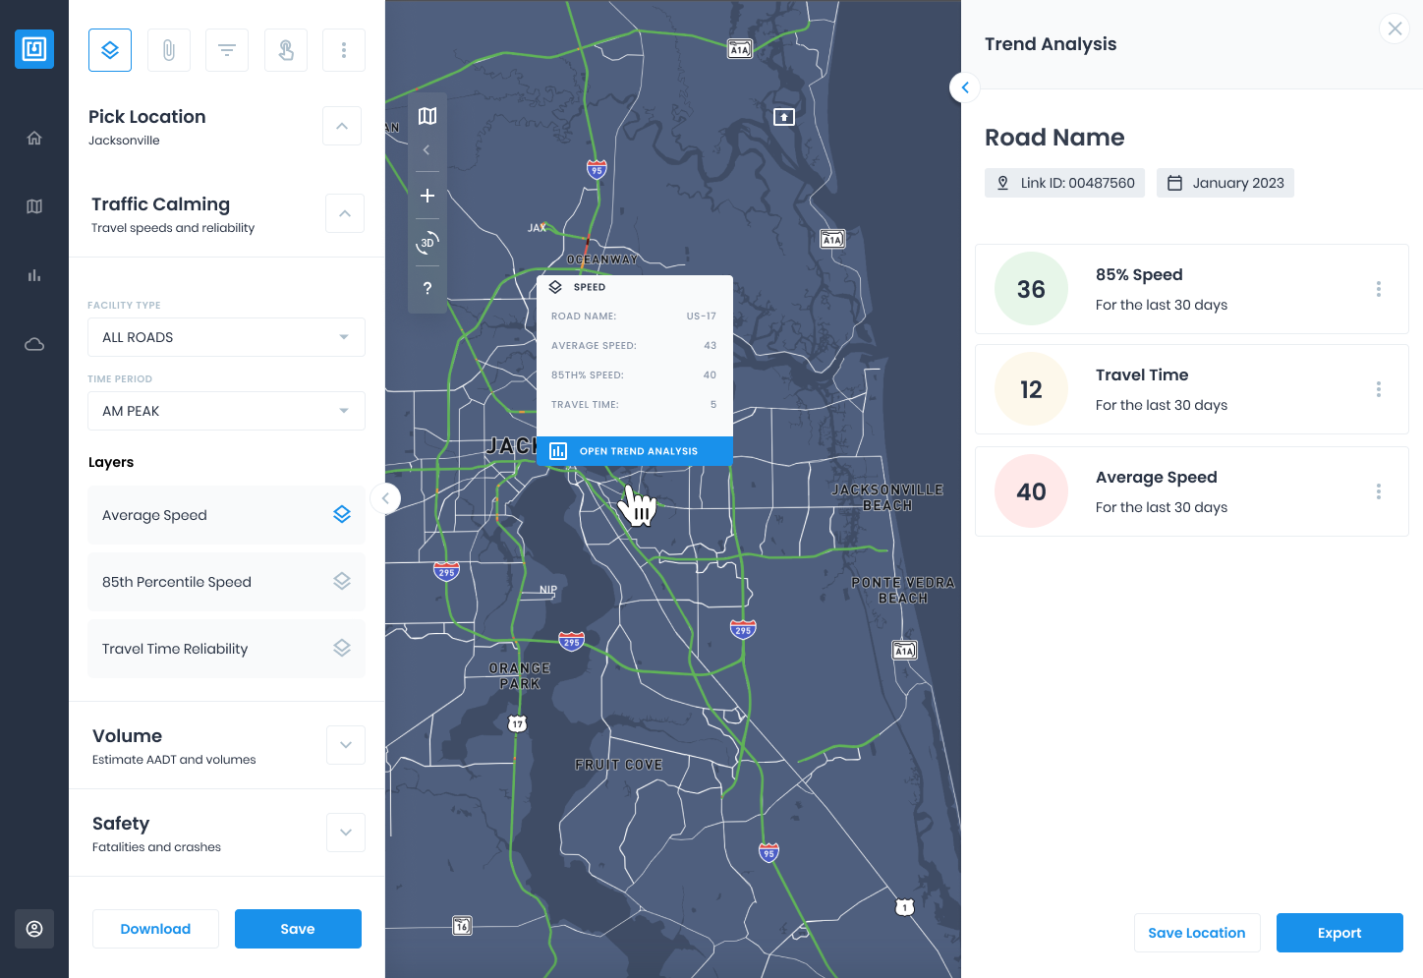Open the more options kebab menu

coord(343,49)
